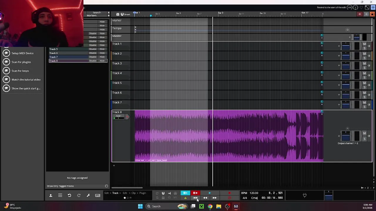Toggle automation A button on Master track
376x211 pixels.
coord(322,35)
